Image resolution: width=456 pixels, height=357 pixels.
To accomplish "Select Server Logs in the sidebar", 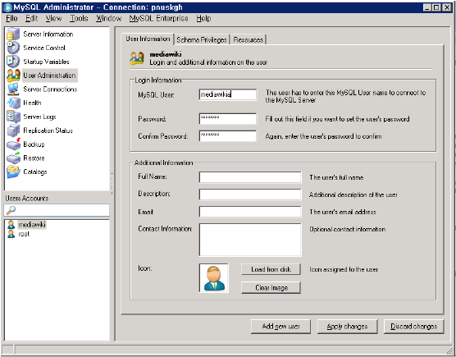I will tap(39, 117).
